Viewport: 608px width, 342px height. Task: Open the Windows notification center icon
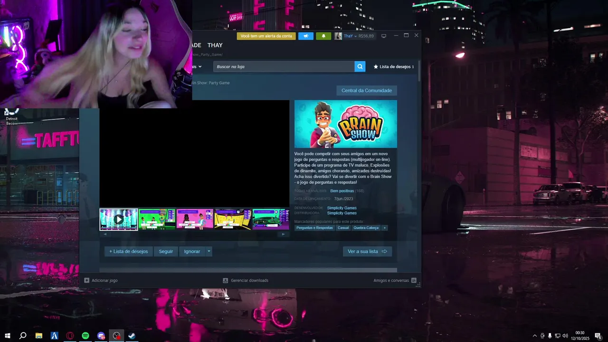[x=598, y=336]
